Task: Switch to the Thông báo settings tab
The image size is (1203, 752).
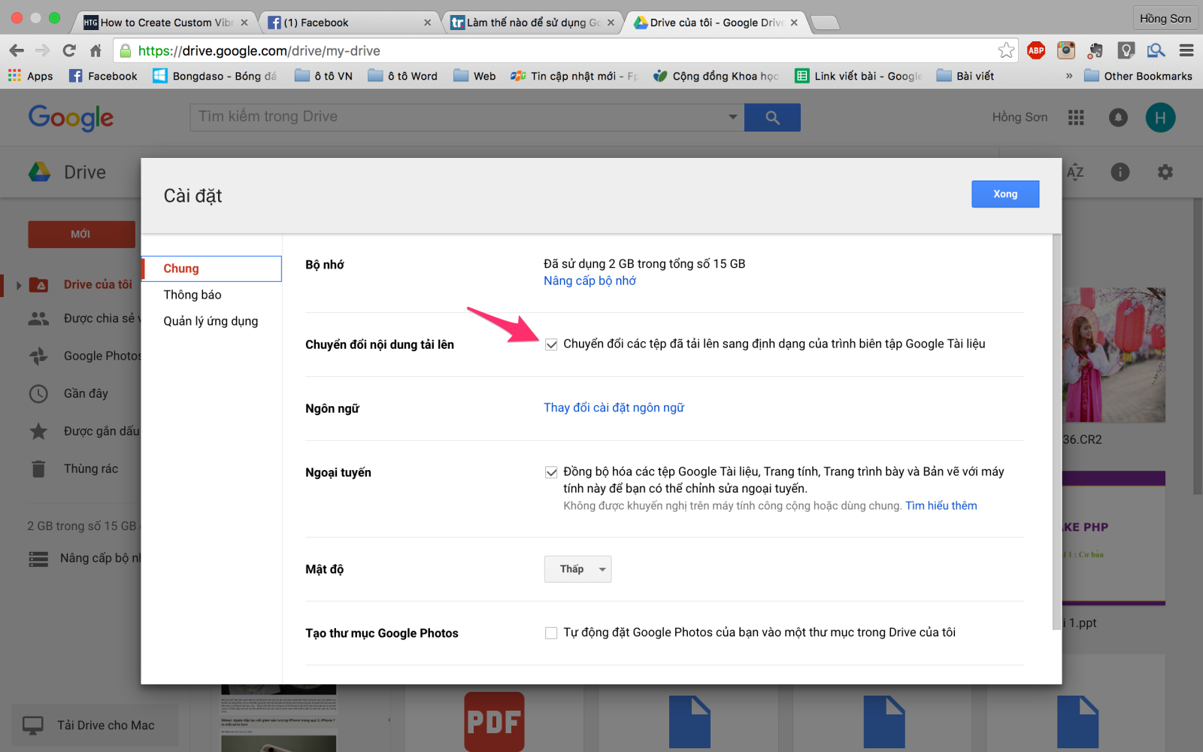Action: click(x=192, y=294)
